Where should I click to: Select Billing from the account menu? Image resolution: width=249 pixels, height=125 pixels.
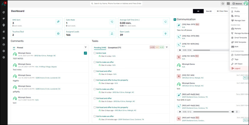[x=237, y=16]
